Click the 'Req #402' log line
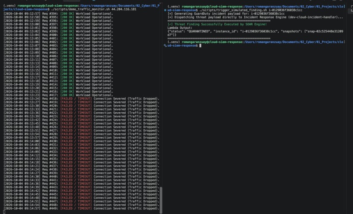 tap(58, 42)
